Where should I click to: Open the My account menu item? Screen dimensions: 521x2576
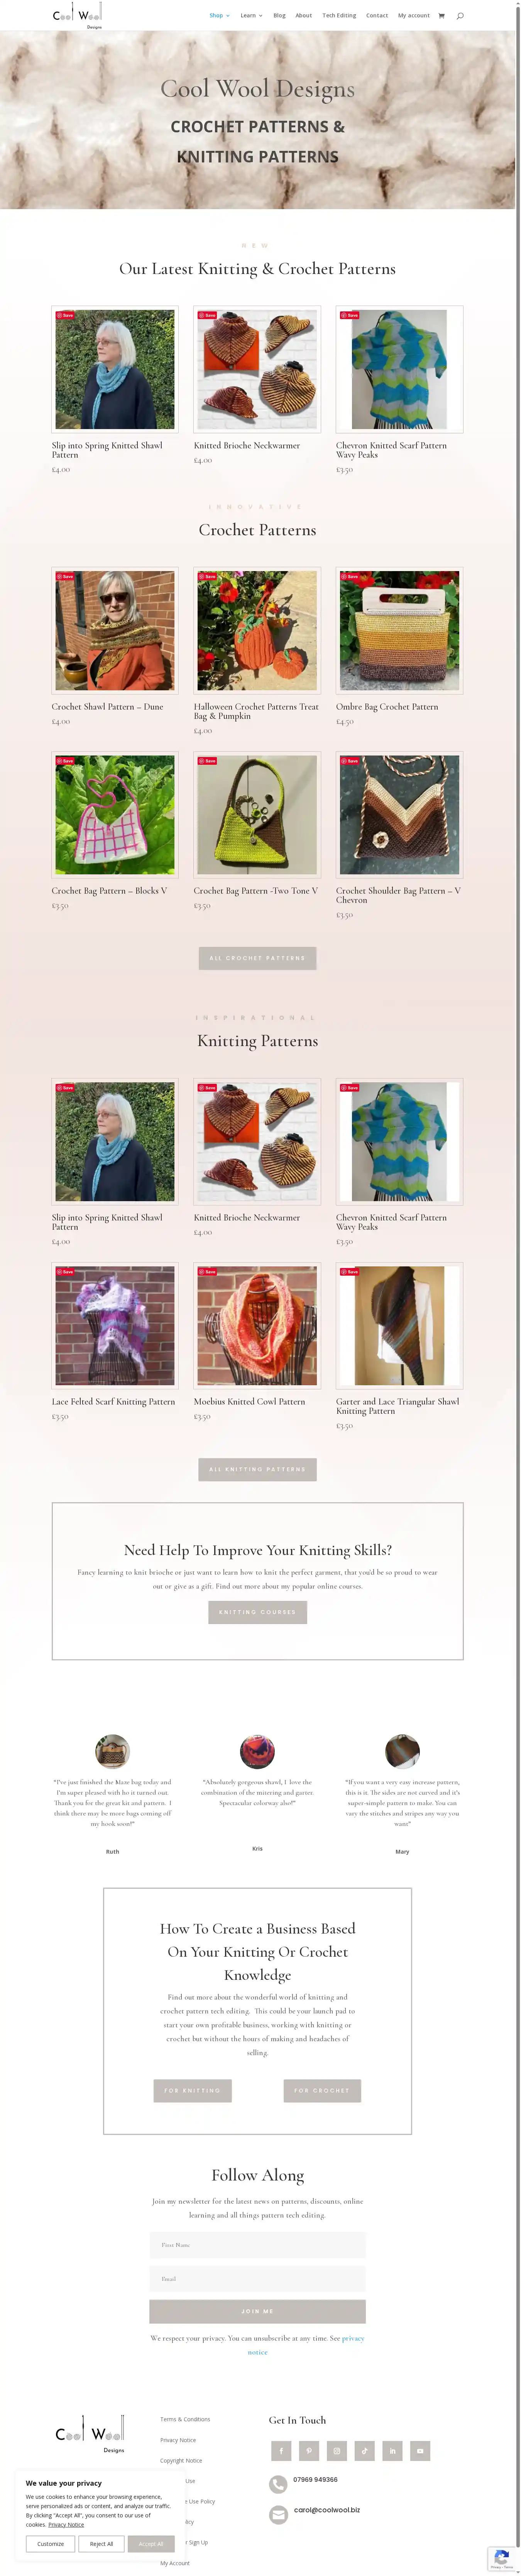pyautogui.click(x=414, y=16)
